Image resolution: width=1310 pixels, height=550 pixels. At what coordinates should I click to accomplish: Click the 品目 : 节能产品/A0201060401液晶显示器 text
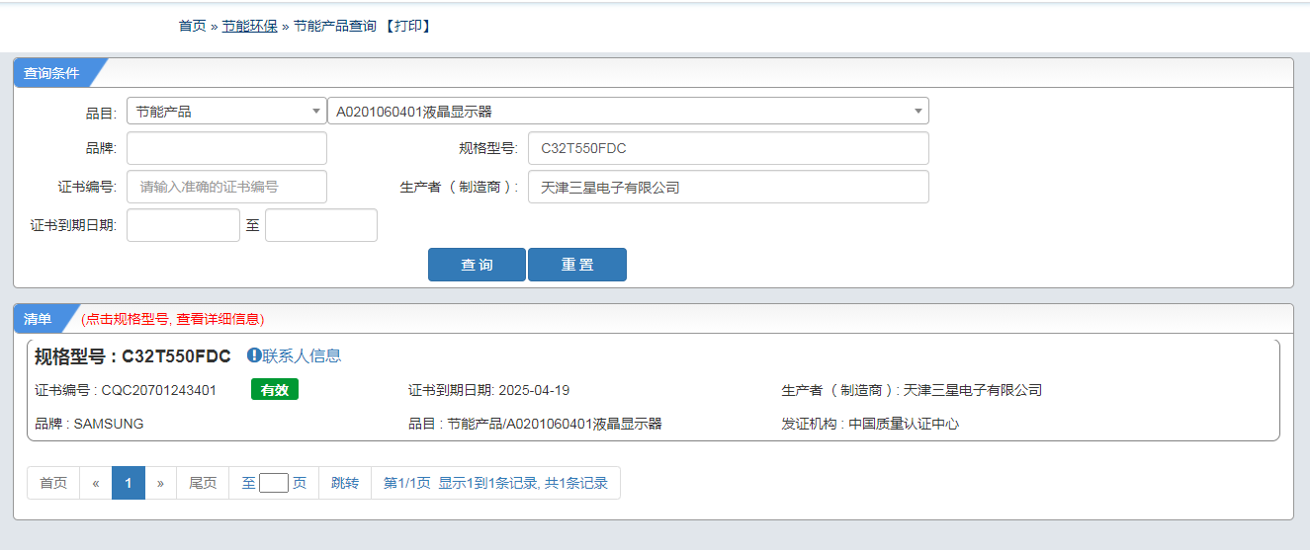pyautogui.click(x=535, y=424)
